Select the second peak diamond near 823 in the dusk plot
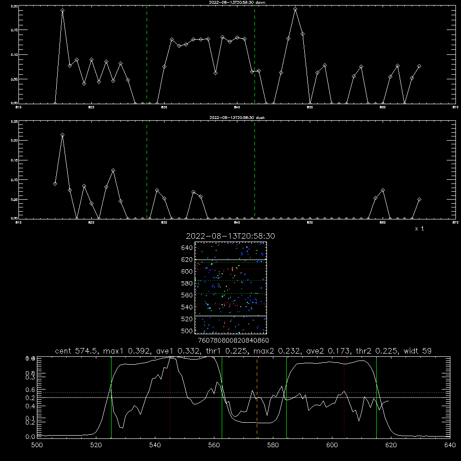Image resolution: width=461 pixels, height=461 pixels. coord(113,170)
